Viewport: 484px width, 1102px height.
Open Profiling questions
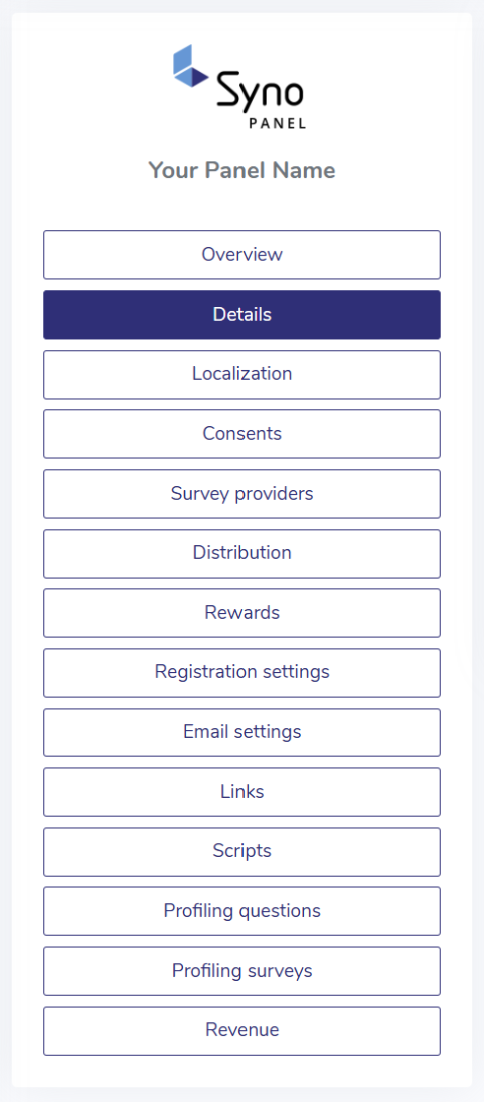(242, 911)
